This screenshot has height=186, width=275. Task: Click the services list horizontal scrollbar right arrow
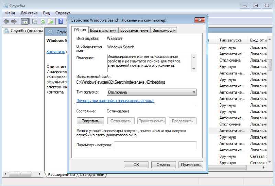point(264,167)
